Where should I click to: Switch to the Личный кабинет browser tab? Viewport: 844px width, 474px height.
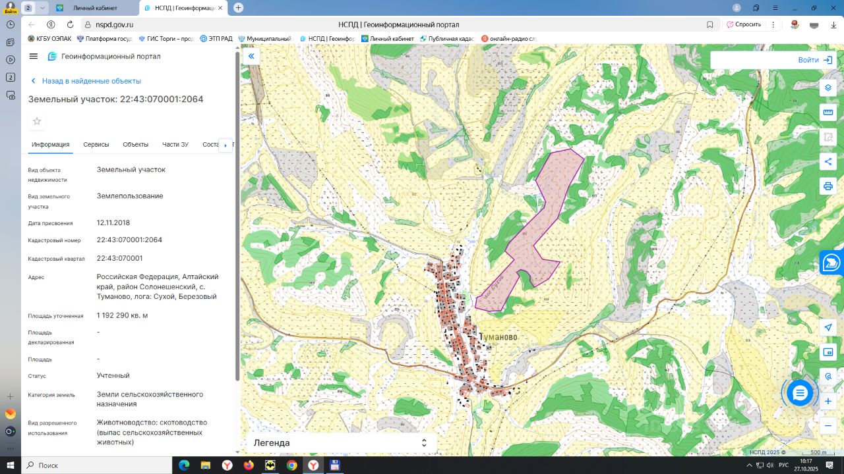[x=95, y=8]
